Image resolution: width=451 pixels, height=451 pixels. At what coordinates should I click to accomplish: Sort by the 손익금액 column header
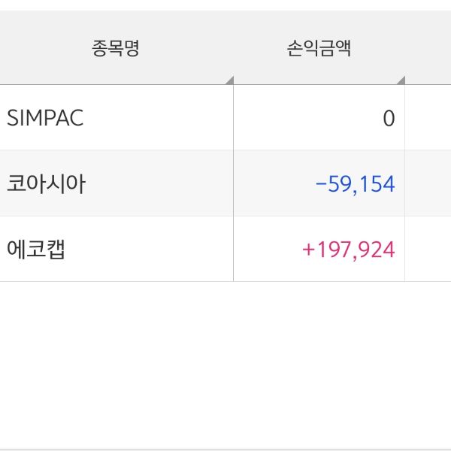pyautogui.click(x=319, y=50)
